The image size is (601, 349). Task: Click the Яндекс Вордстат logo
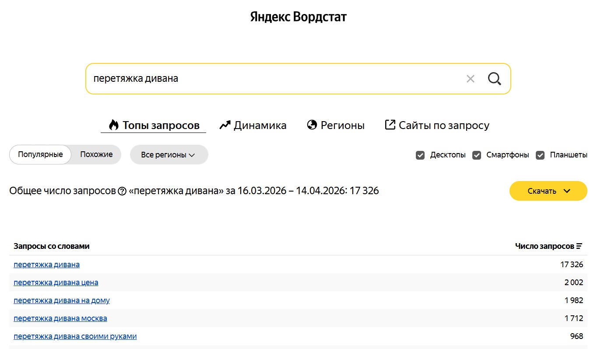(299, 17)
